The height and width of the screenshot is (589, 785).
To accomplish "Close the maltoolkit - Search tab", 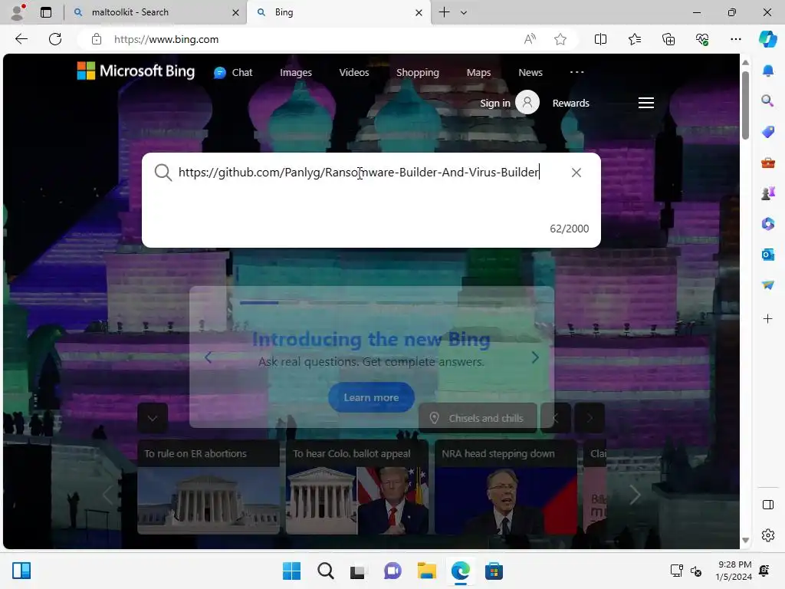I will 235,12.
